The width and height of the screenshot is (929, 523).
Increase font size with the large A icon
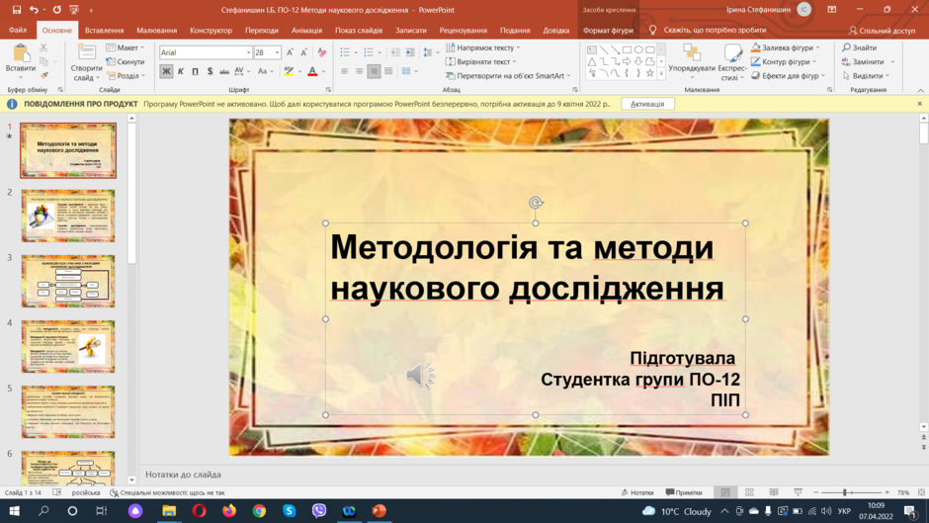[x=290, y=52]
